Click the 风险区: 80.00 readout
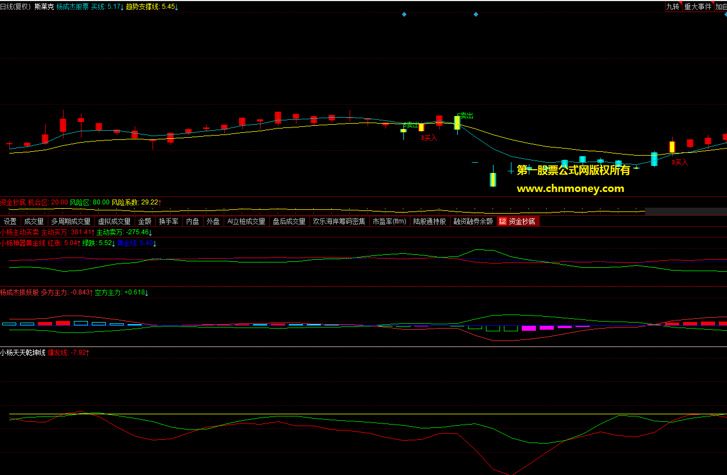 (x=90, y=202)
